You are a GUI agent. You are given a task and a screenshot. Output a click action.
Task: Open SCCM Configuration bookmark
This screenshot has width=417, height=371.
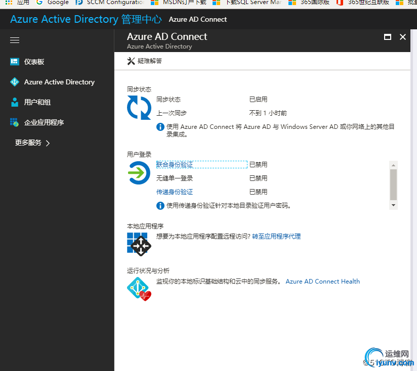point(110,3)
